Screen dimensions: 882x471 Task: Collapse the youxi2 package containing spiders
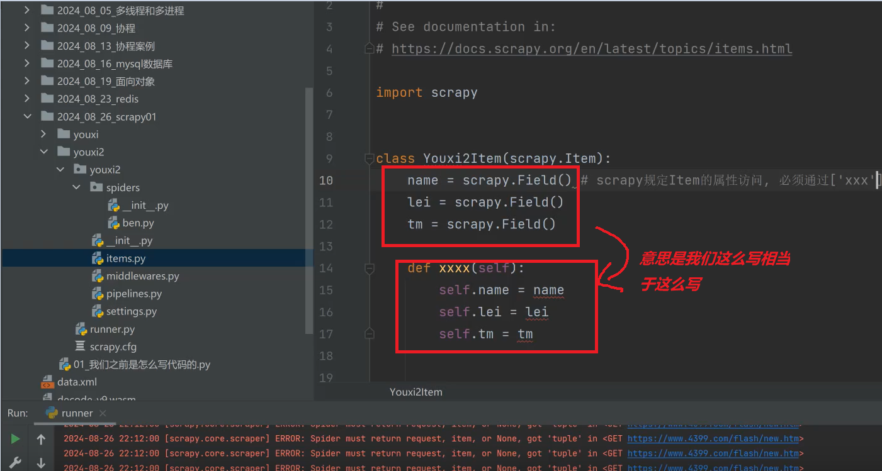coord(60,169)
